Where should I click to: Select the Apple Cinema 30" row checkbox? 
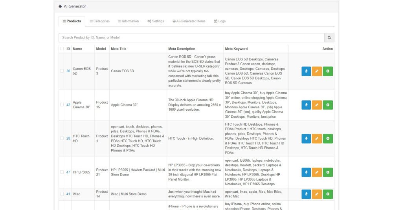coord(62,105)
